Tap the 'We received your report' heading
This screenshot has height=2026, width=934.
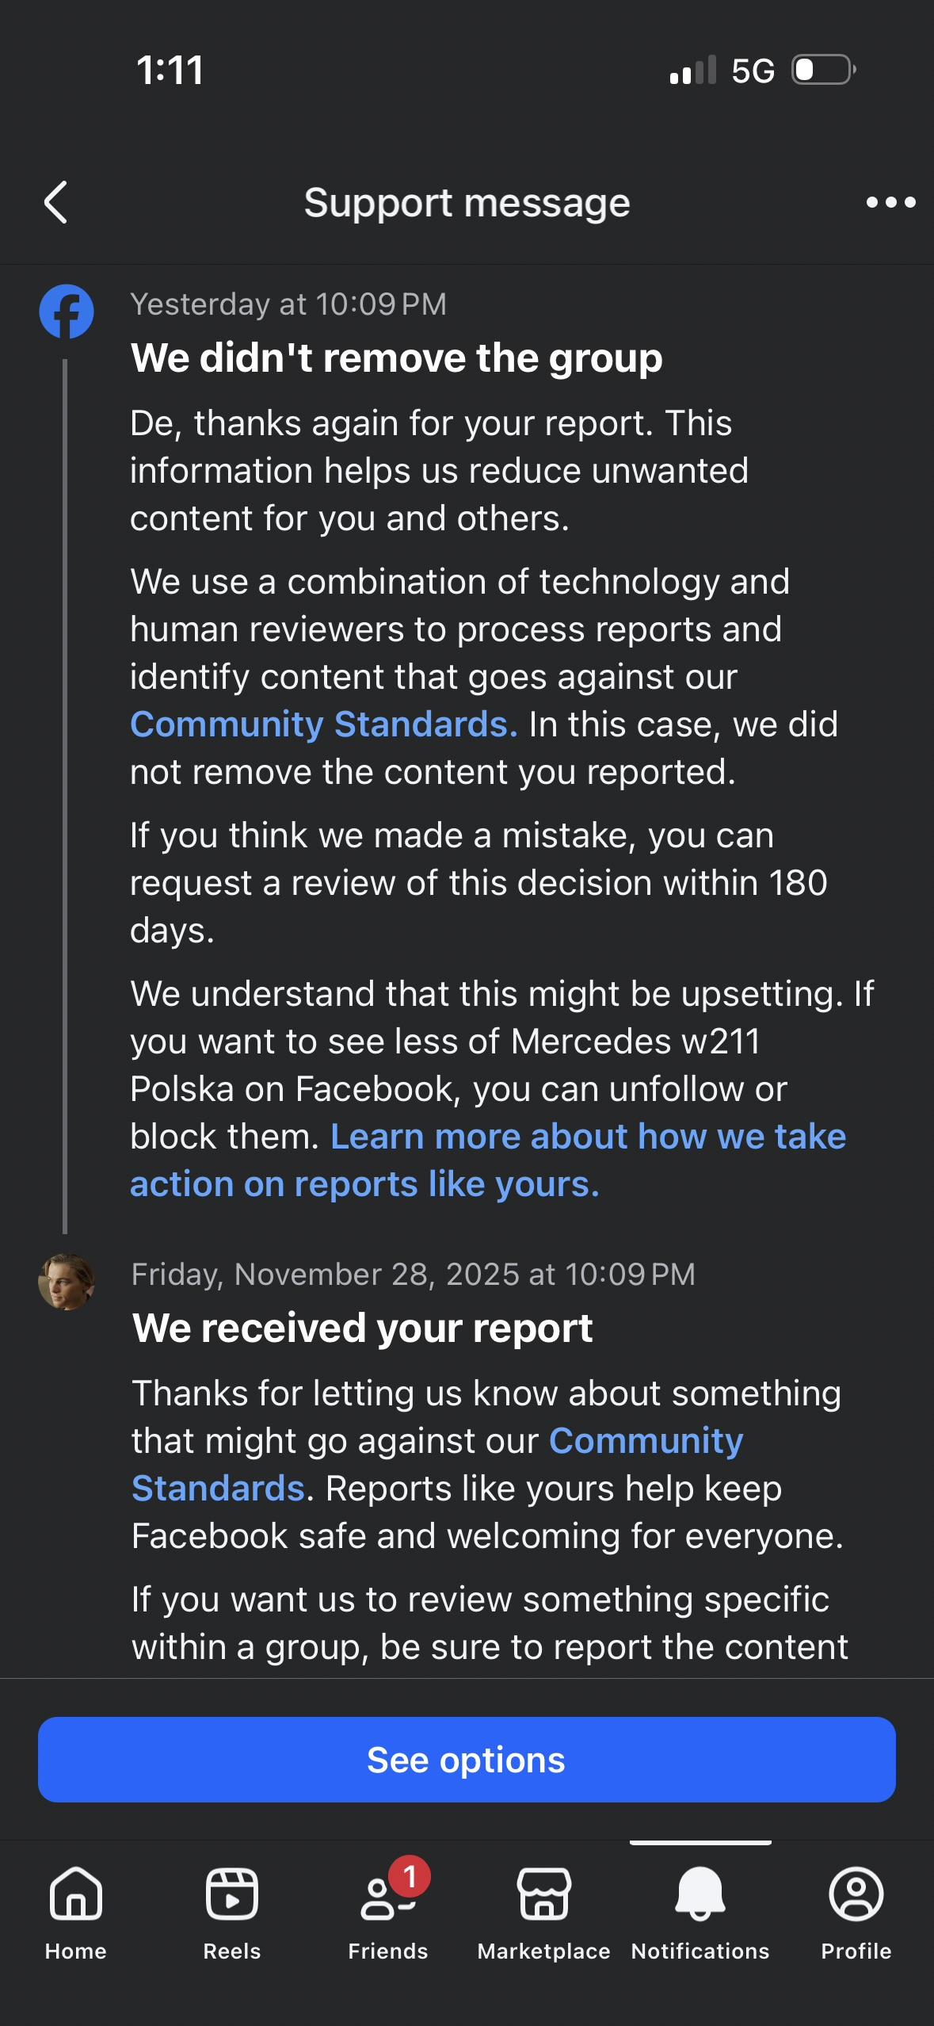362,1328
